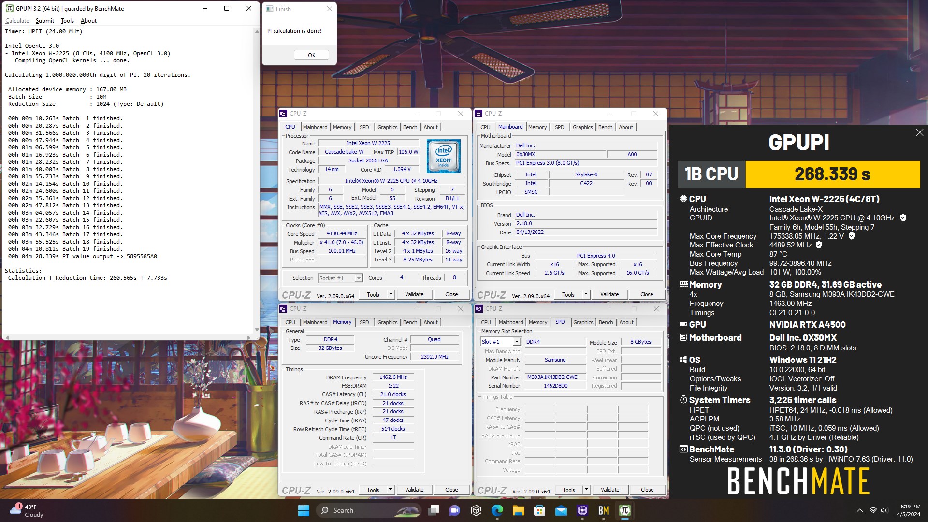Open Submit menu in GPUPI
928x522 pixels.
(45, 21)
